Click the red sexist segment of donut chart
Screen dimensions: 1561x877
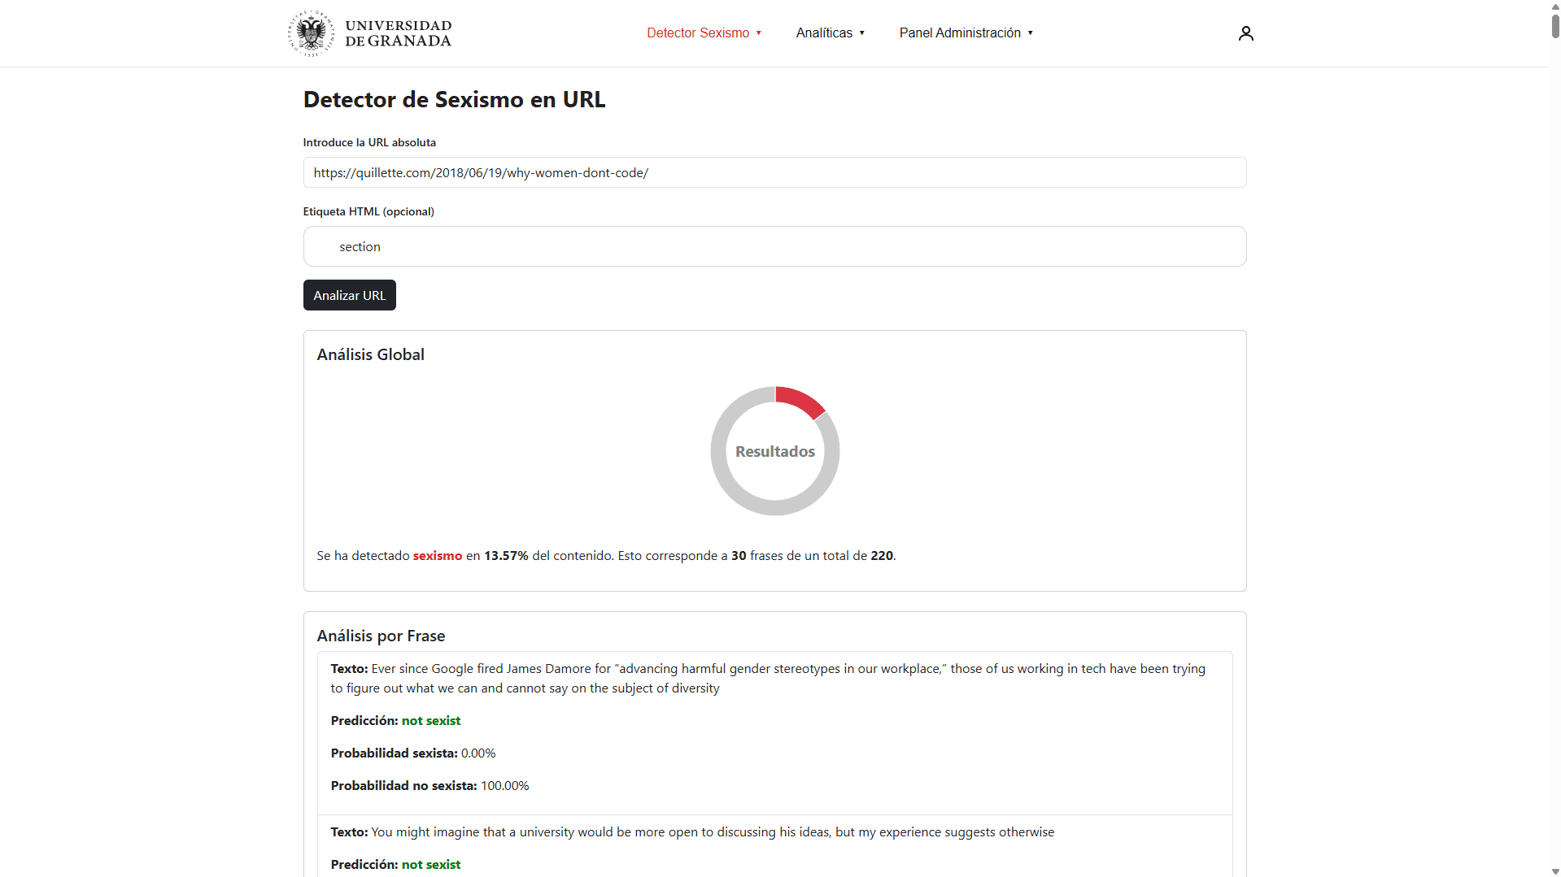(x=800, y=401)
